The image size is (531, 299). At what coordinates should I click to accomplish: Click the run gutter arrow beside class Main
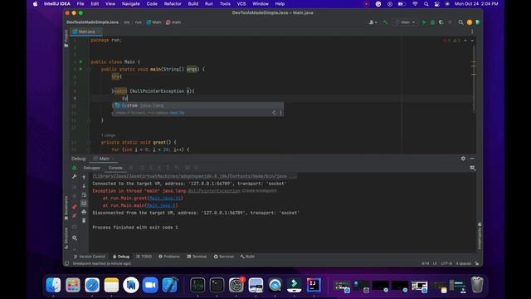[x=81, y=61]
